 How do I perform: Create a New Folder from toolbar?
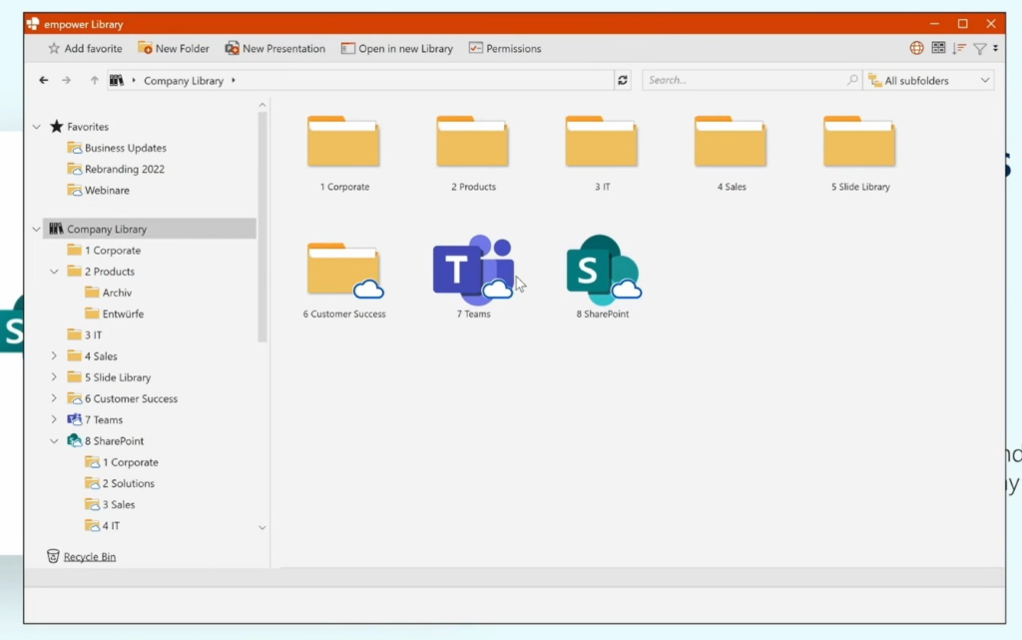pos(174,48)
